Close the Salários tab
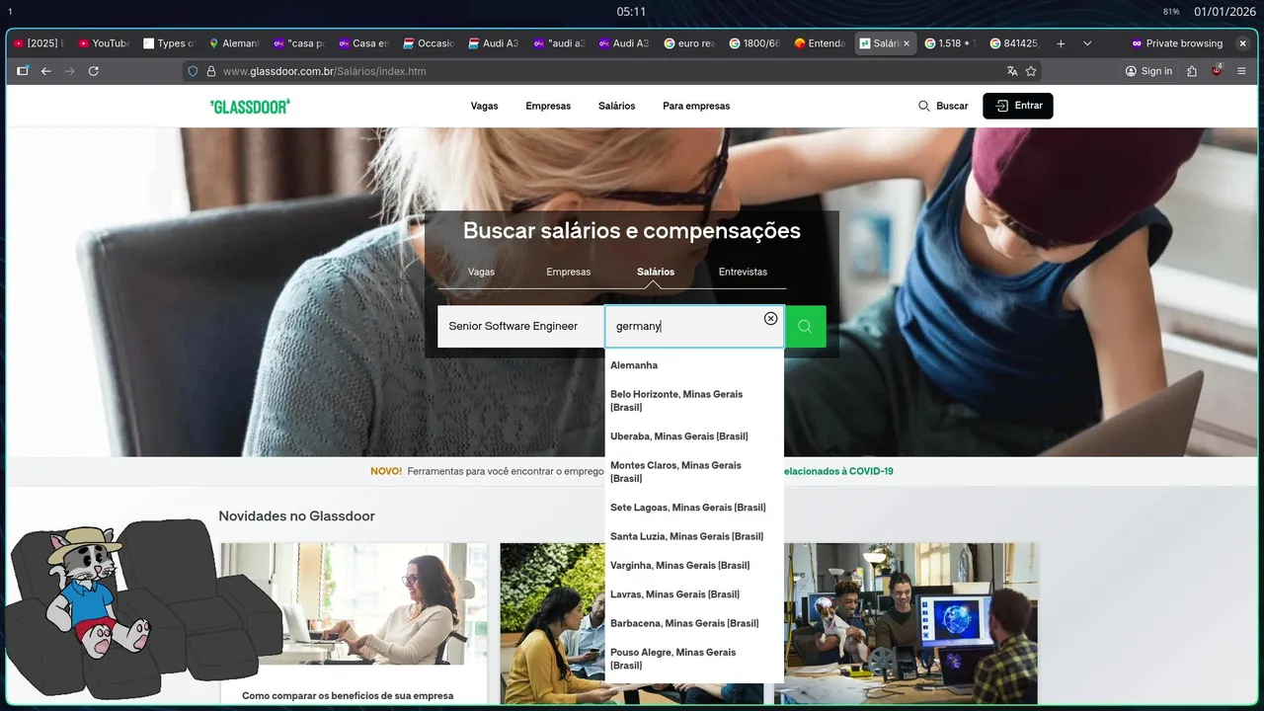The image size is (1264, 711). pyautogui.click(x=906, y=43)
